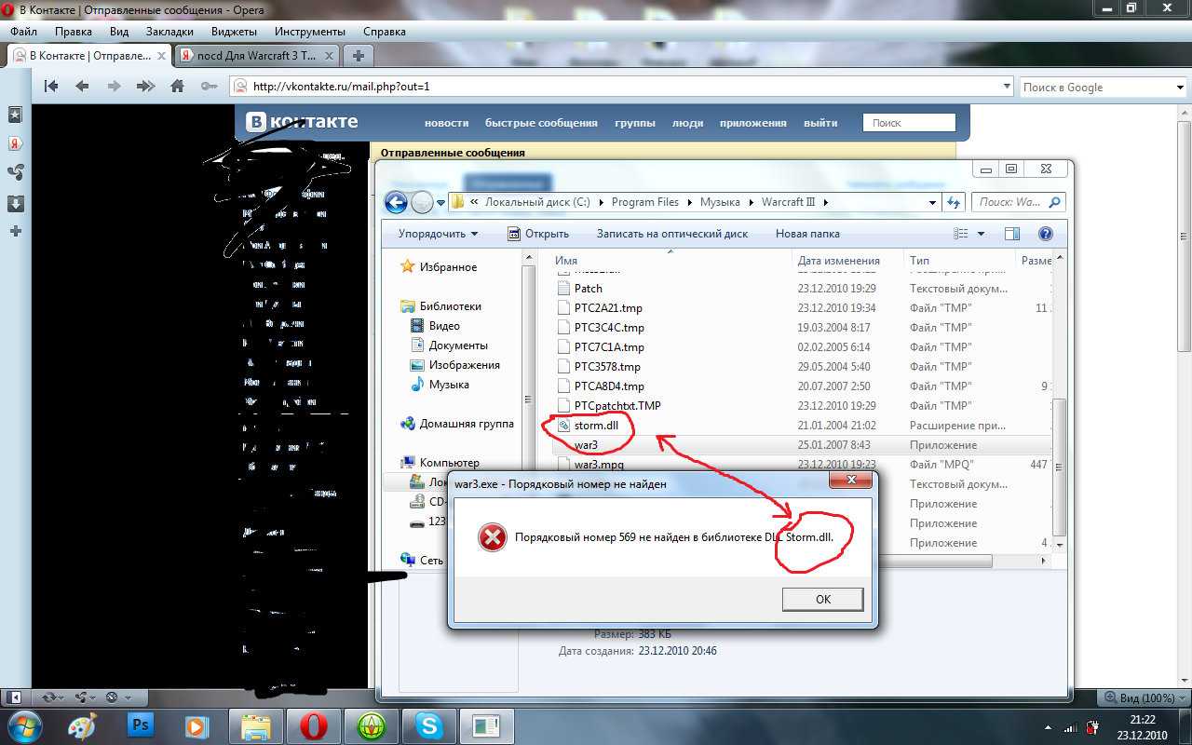Select the storm.dll file
The width and height of the screenshot is (1192, 745).
(x=596, y=426)
